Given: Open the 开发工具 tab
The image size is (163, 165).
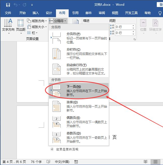Looking at the screenshot, I should click(131, 13).
